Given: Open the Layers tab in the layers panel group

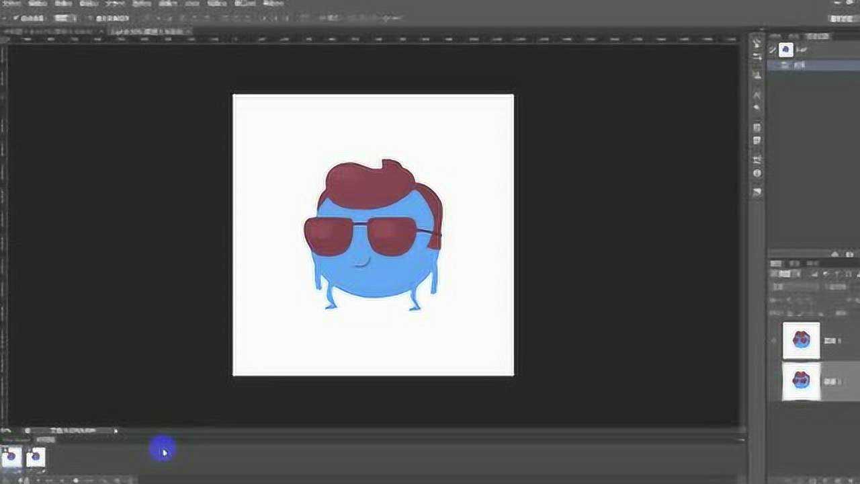Looking at the screenshot, I should (x=776, y=264).
